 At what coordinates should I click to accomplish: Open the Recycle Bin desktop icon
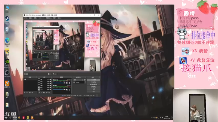(x=7, y=30)
